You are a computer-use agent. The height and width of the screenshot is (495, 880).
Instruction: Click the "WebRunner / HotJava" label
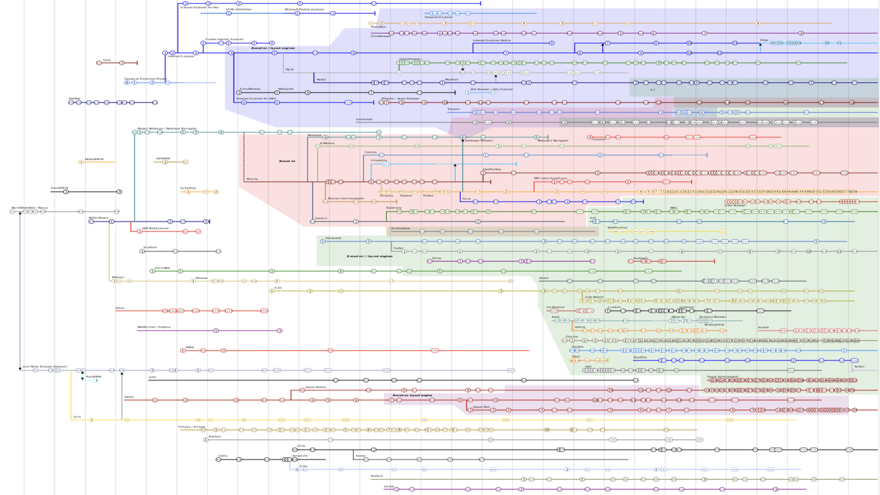[154, 327]
